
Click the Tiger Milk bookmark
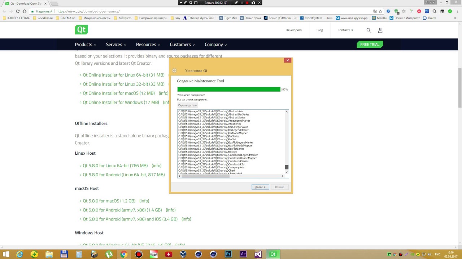pos(228,18)
